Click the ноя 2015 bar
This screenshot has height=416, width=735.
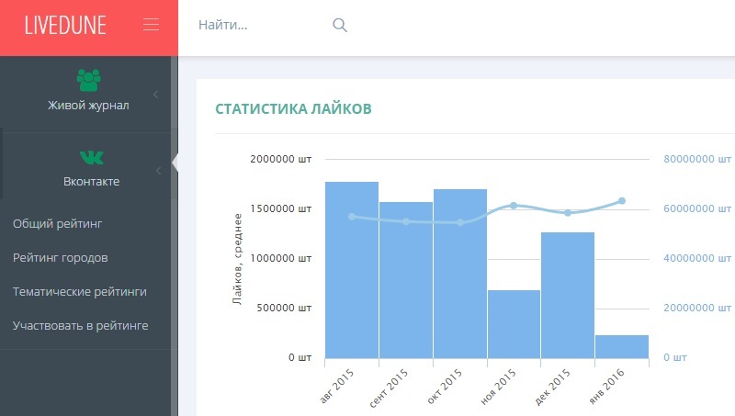[x=514, y=324]
